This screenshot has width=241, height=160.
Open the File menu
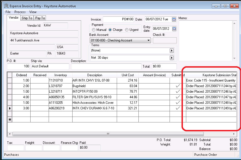pos(8,12)
